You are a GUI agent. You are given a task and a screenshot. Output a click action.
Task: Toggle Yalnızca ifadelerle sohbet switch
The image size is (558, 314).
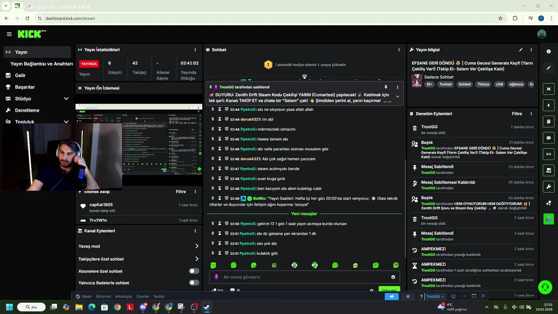point(194,283)
